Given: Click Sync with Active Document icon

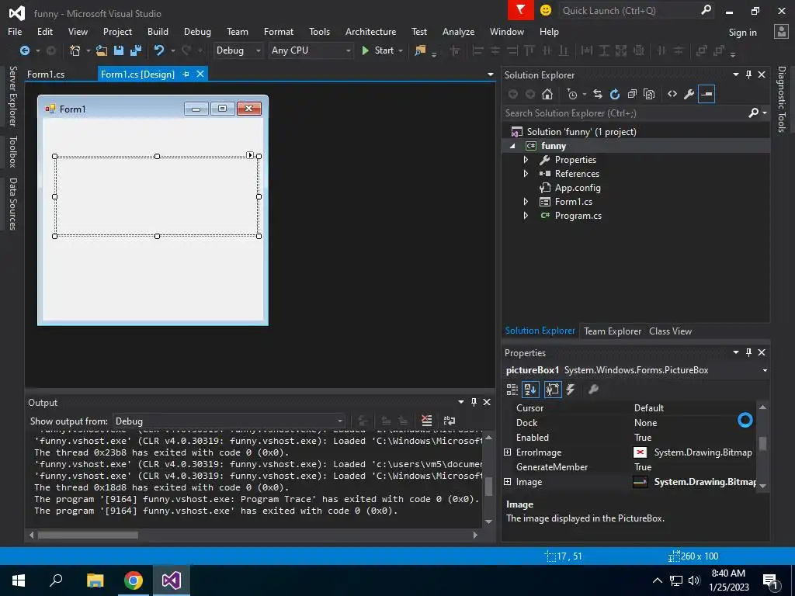Looking at the screenshot, I should [x=598, y=94].
